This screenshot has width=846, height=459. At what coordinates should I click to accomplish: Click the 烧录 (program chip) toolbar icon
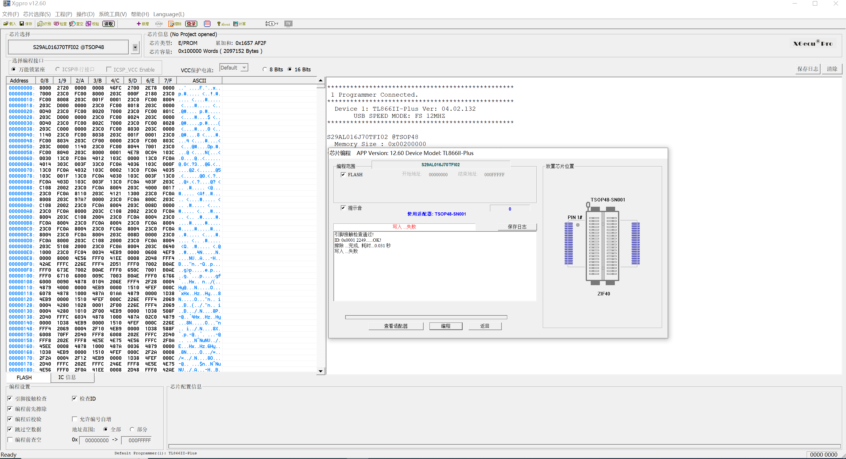pyautogui.click(x=191, y=23)
